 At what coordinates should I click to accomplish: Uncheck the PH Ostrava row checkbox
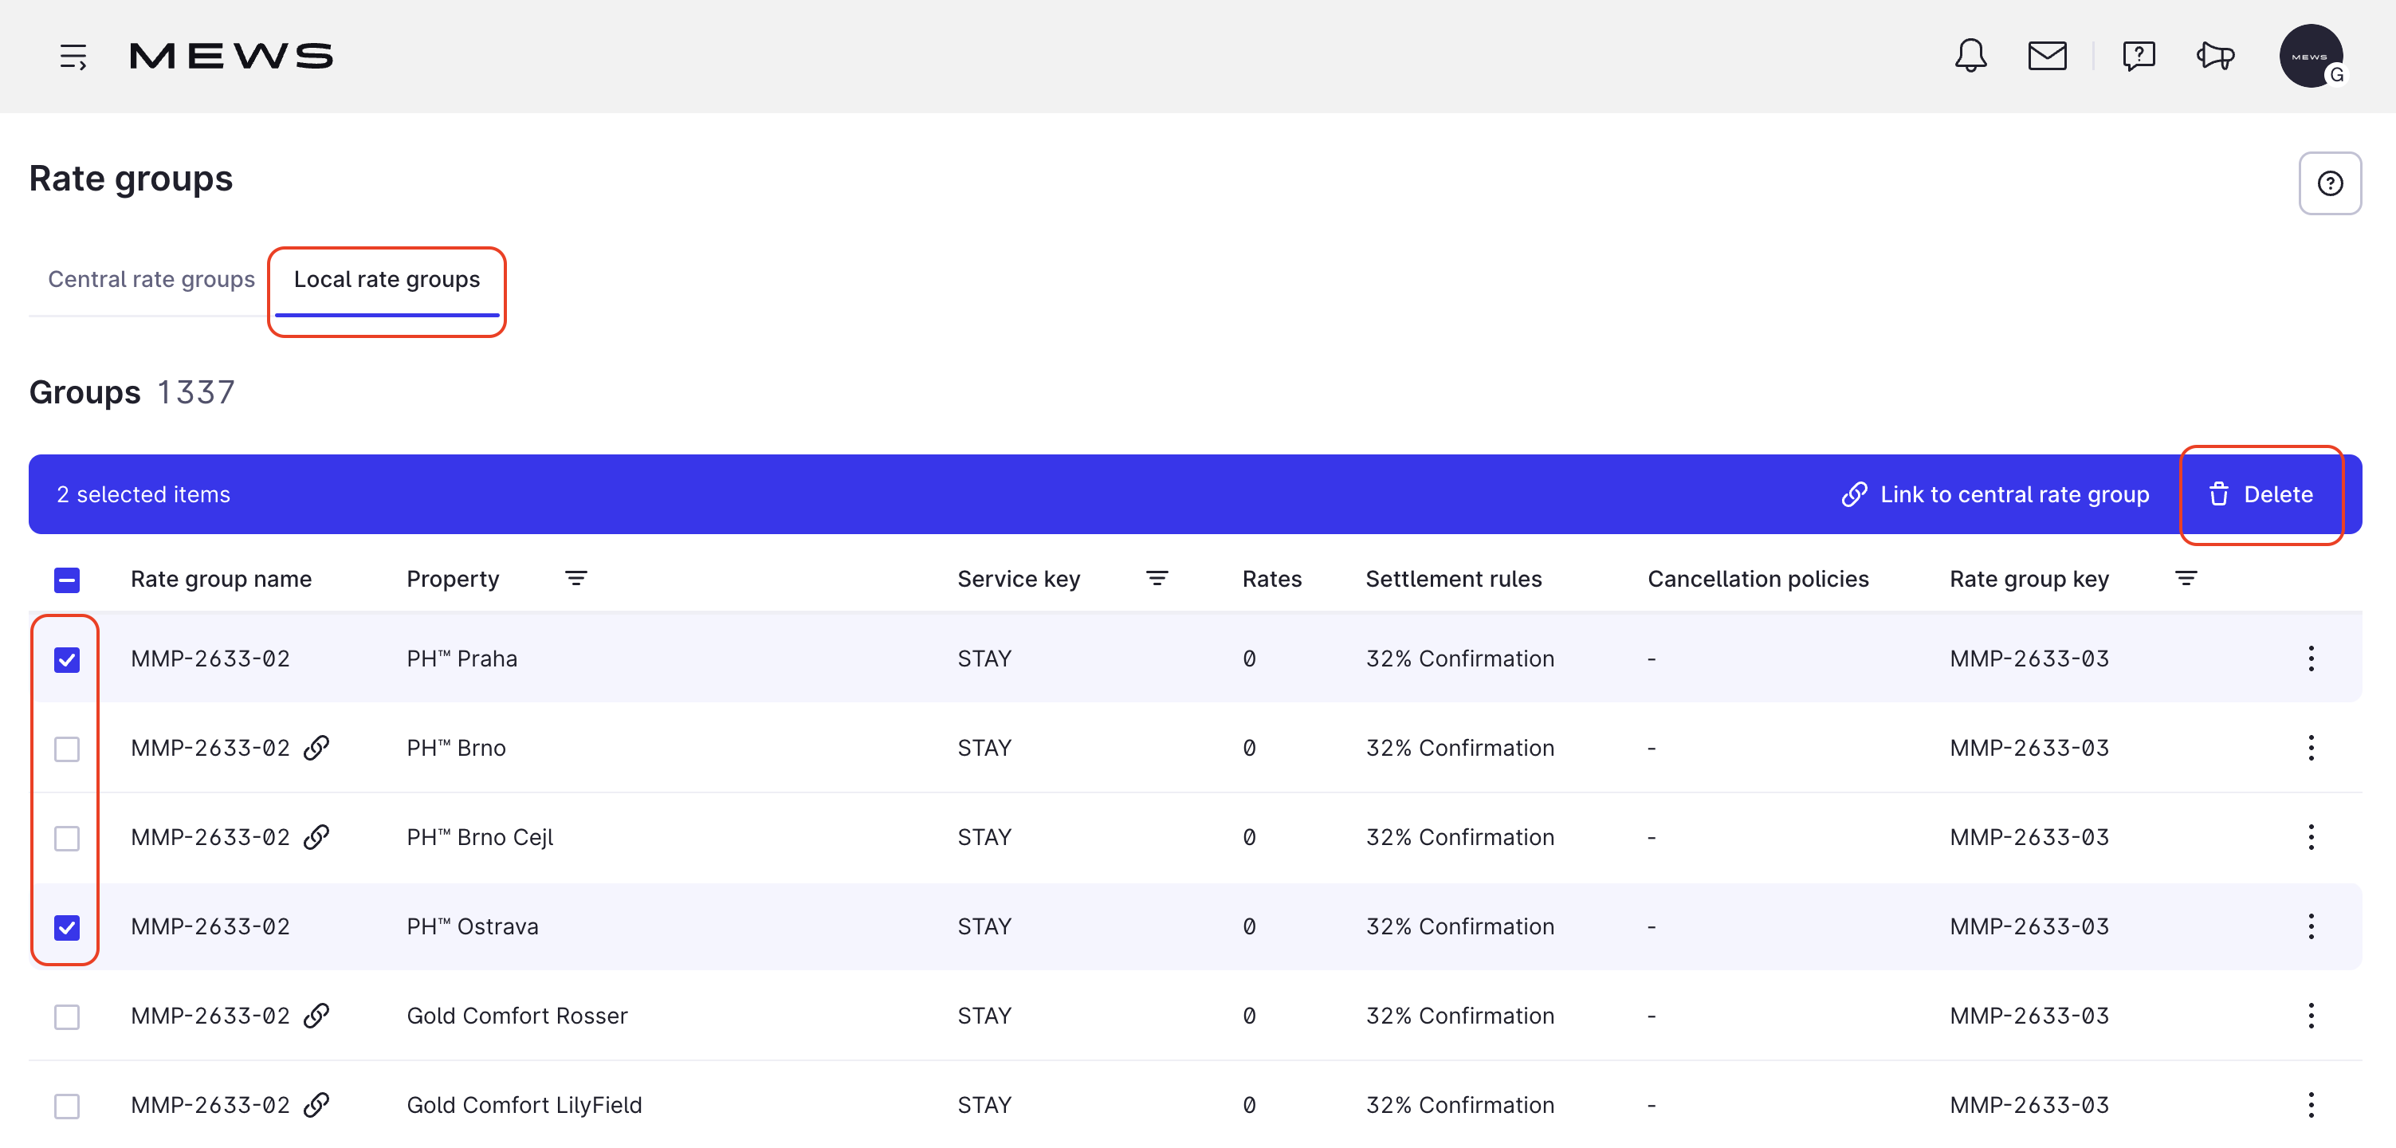(x=67, y=927)
